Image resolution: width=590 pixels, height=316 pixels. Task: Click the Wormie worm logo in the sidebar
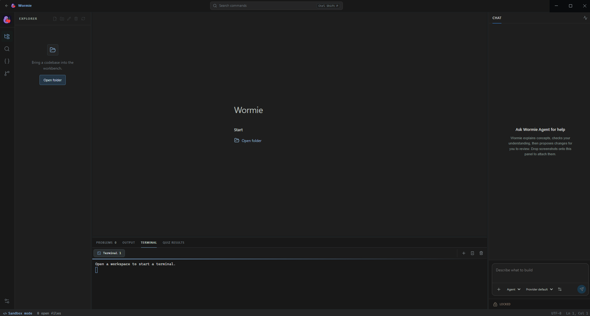[7, 19]
